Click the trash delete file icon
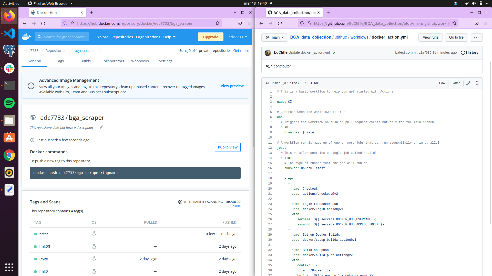 tap(477, 83)
